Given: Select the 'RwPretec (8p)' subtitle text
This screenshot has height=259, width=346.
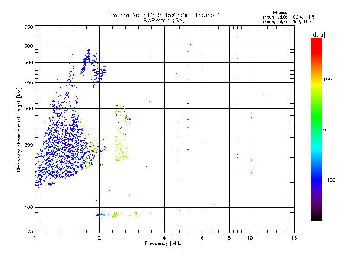Looking at the screenshot, I should tap(164, 21).
